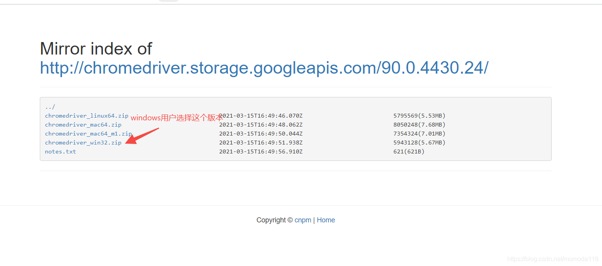Click the Copyright © footer text
Screen dimensions: 602x266
275,220
